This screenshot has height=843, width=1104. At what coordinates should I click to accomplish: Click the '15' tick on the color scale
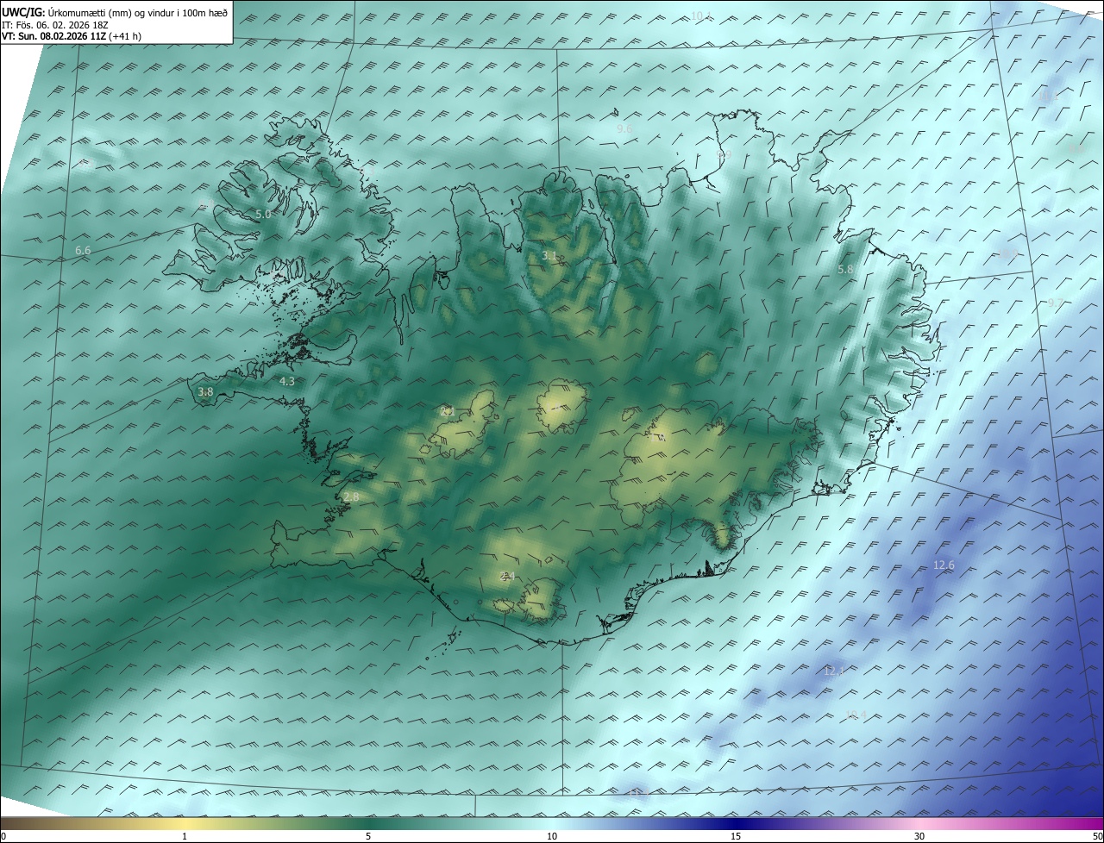click(736, 837)
